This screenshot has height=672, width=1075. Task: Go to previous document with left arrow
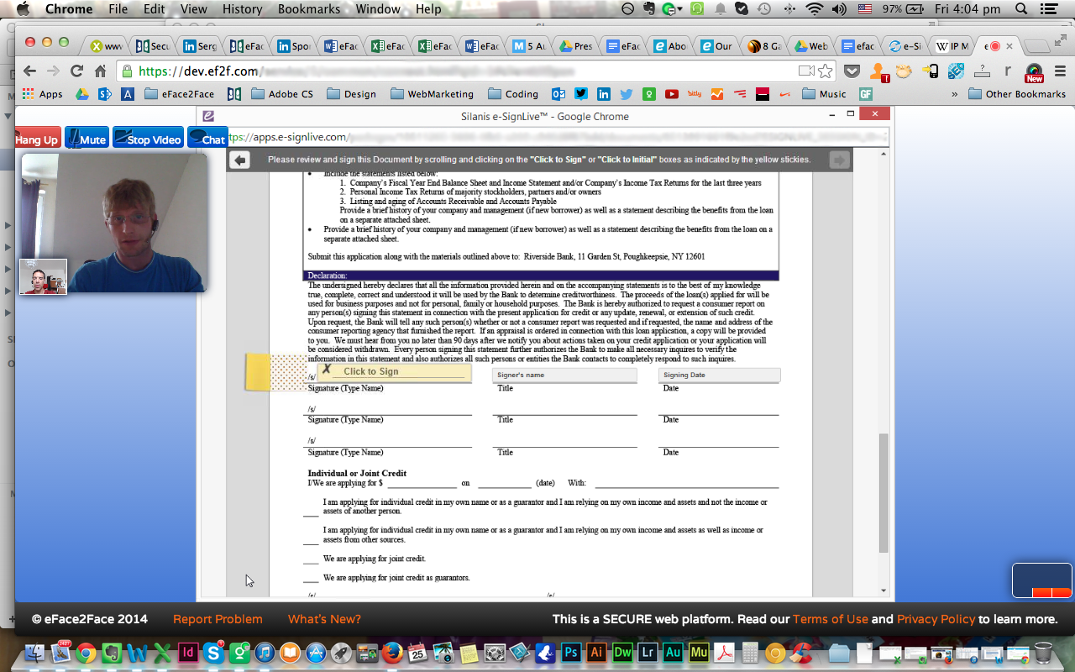(x=240, y=160)
